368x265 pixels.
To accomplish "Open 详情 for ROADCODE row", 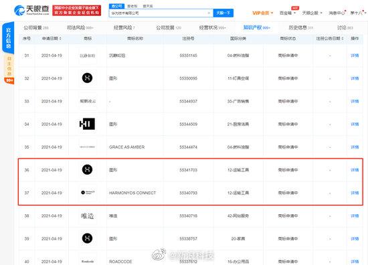I will click(355, 262).
